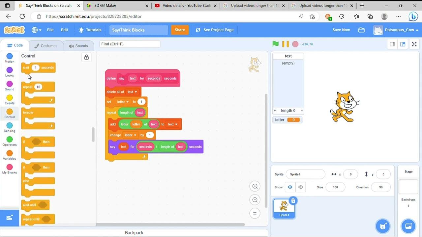Open variable dropdown in set letter block
This screenshot has height=237, width=422.
pyautogui.click(x=123, y=102)
